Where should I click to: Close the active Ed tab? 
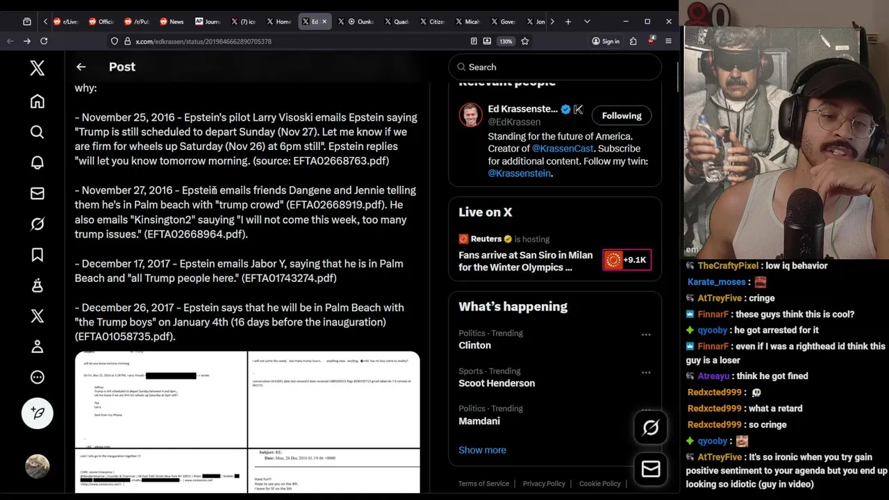tap(324, 22)
